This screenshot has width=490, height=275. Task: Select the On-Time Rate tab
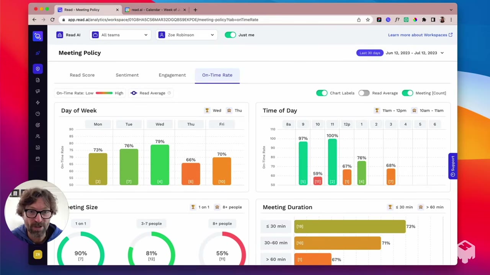pos(217,75)
